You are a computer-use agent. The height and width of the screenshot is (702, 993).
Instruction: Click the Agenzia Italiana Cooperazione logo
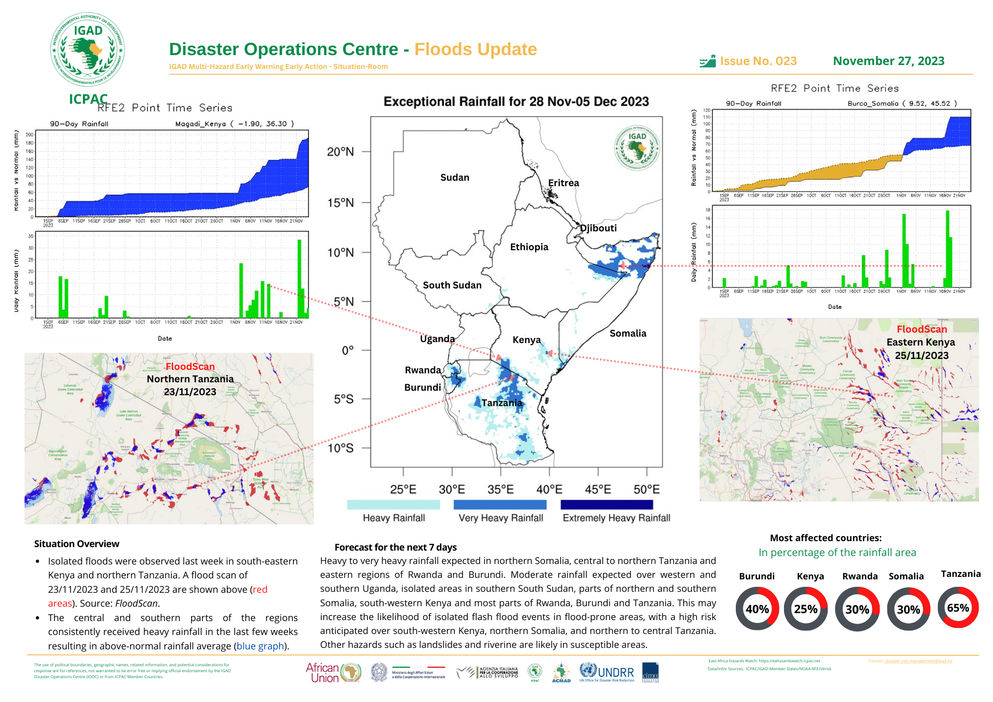click(x=488, y=673)
